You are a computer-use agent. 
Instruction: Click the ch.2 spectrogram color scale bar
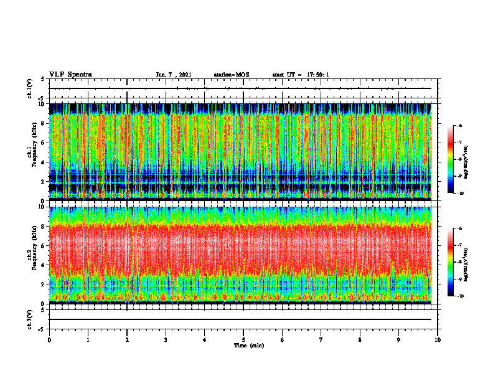click(x=451, y=262)
